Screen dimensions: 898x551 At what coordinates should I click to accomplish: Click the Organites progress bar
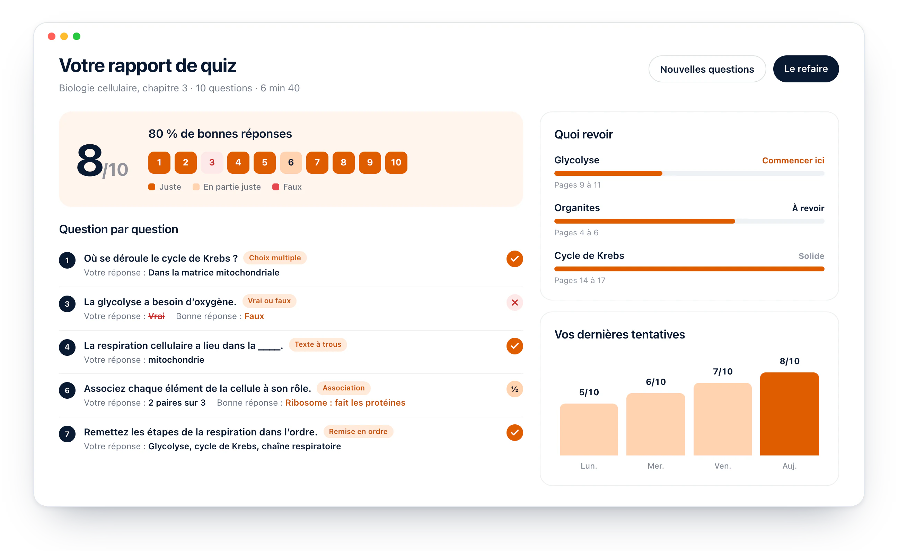[x=689, y=221]
